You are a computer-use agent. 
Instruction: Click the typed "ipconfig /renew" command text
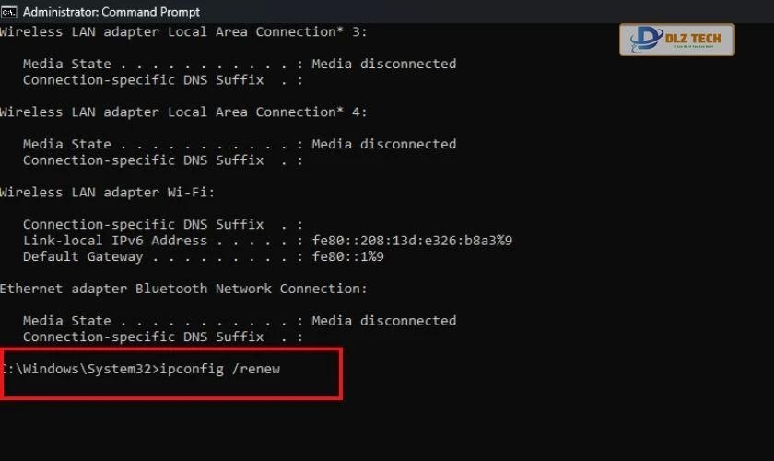pyautogui.click(x=219, y=370)
